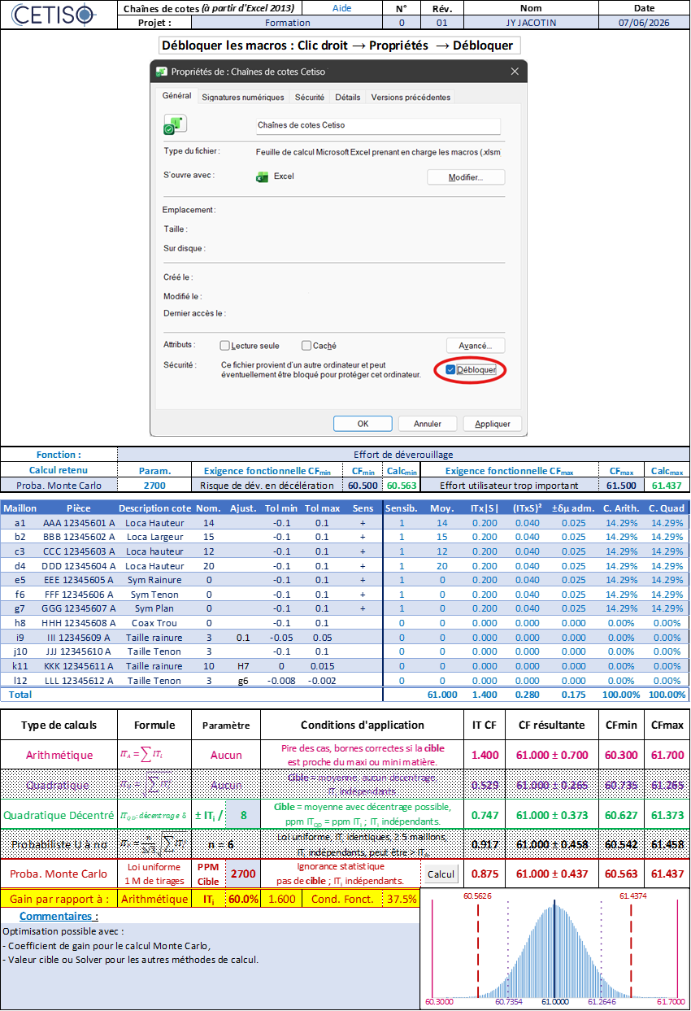Click the PPM Cible value 2700 in Monte Carlo row

coord(242,874)
